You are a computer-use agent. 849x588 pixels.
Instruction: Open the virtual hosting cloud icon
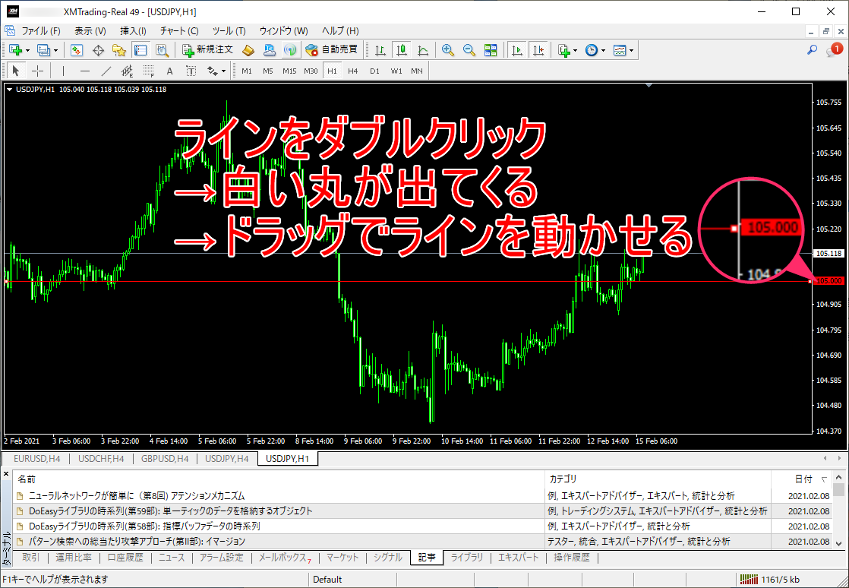coord(269,50)
